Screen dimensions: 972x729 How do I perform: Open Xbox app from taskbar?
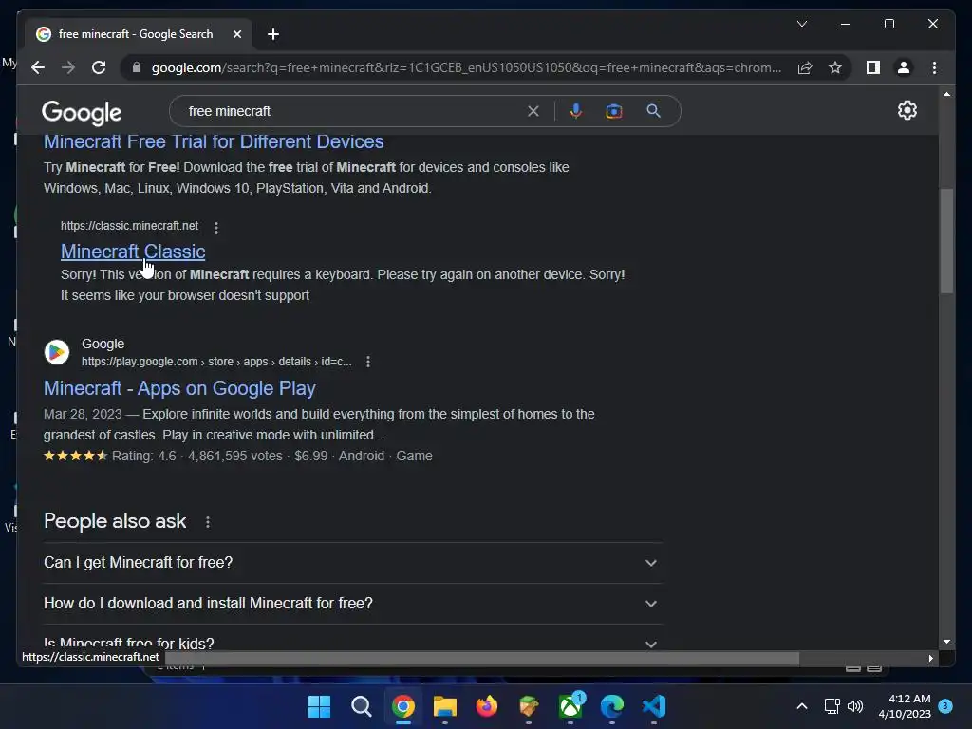[570, 706]
